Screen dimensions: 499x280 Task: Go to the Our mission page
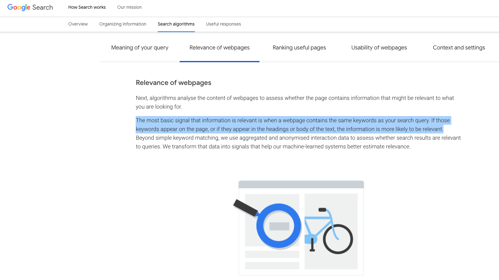pyautogui.click(x=129, y=7)
